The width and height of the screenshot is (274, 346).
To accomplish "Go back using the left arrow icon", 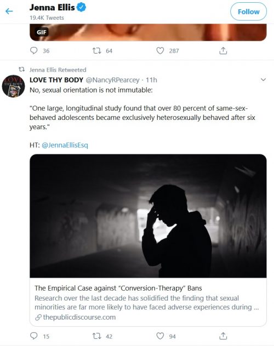I will click(9, 11).
